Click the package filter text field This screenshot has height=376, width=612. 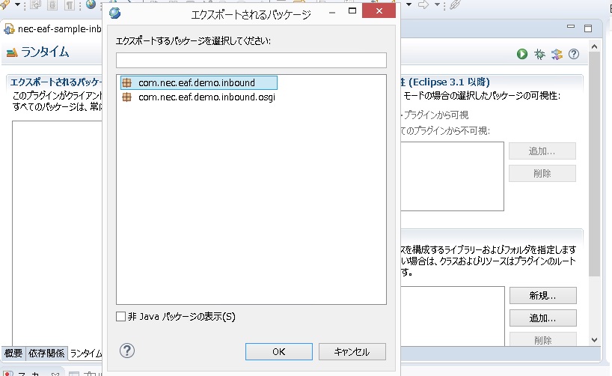coord(251,61)
